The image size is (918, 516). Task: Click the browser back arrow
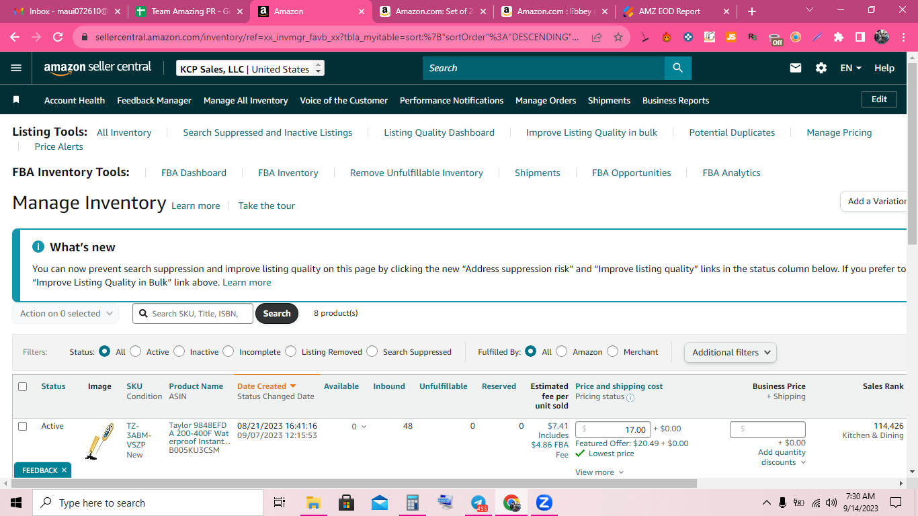[x=15, y=37]
